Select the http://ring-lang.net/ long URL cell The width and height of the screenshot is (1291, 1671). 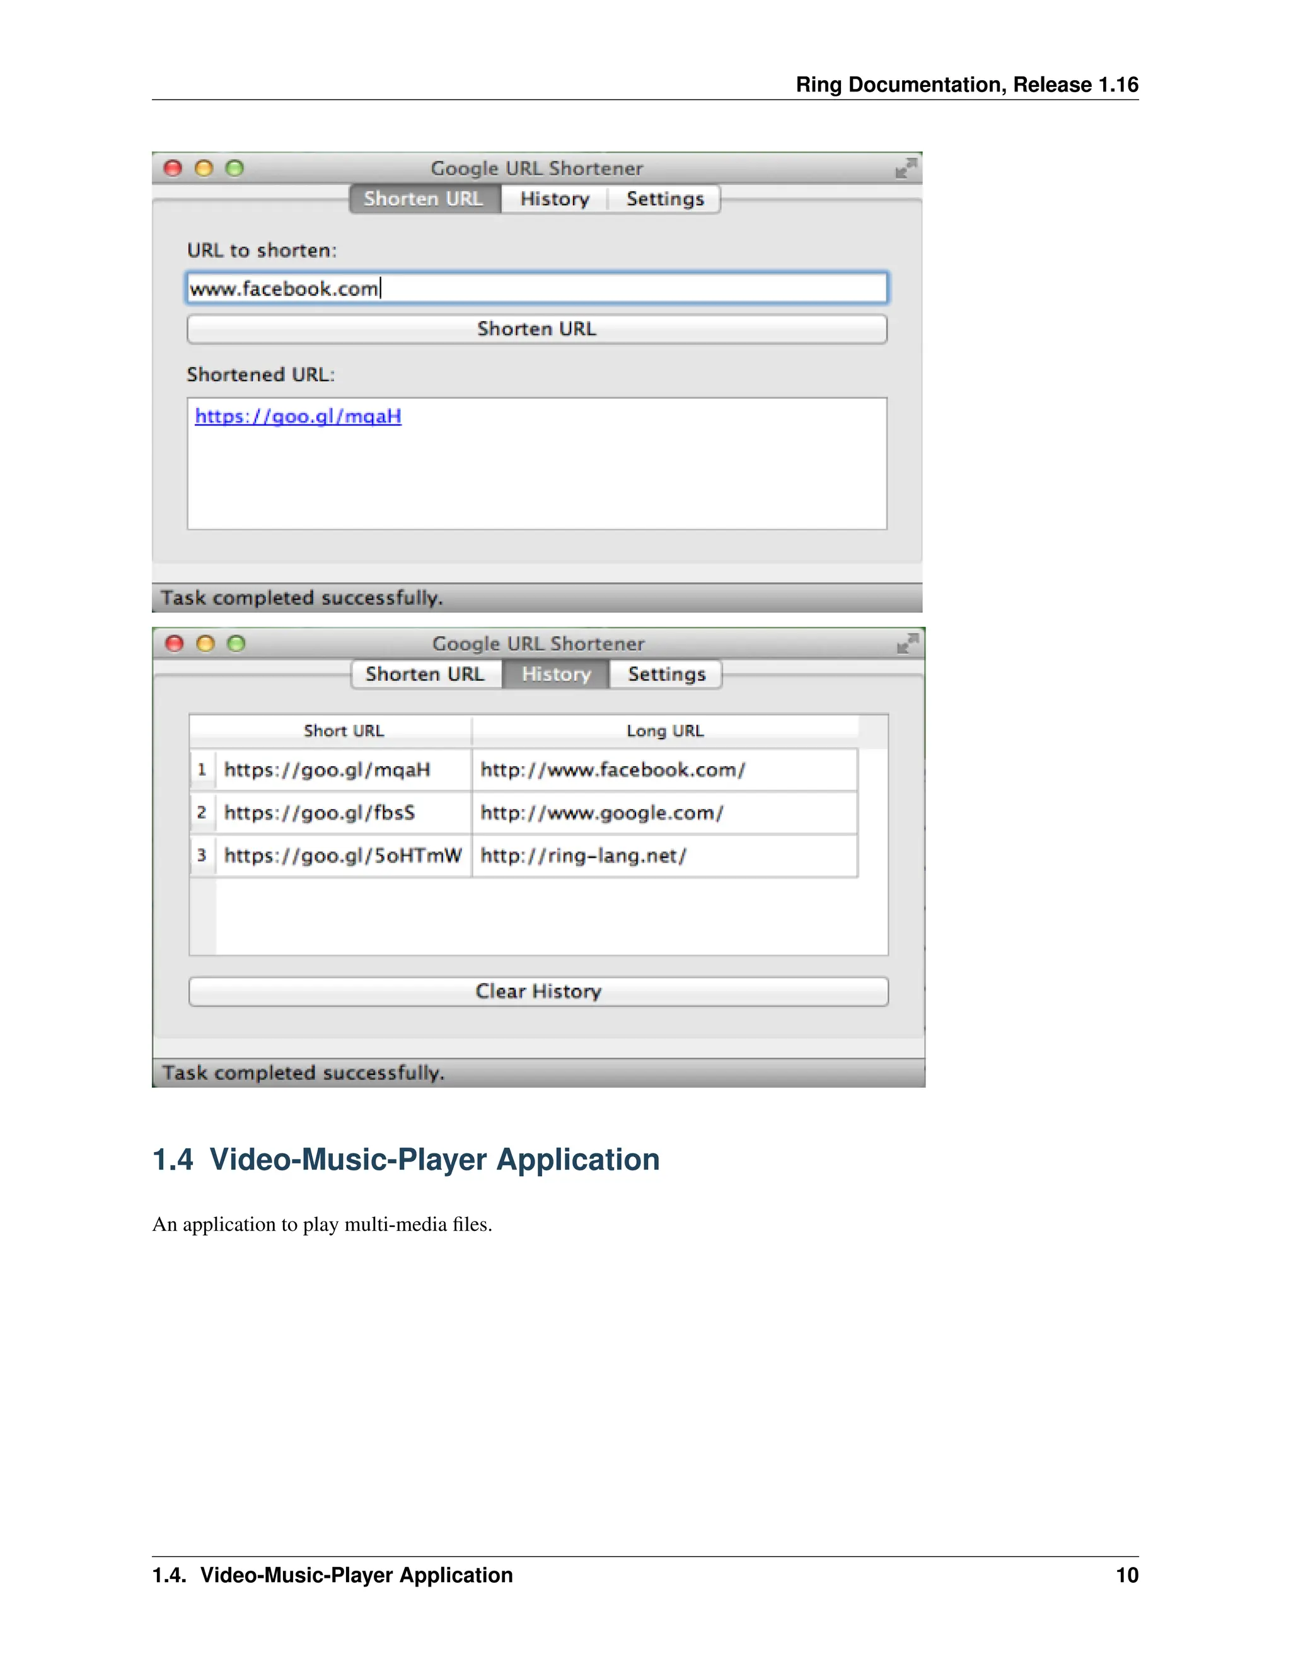tap(584, 856)
